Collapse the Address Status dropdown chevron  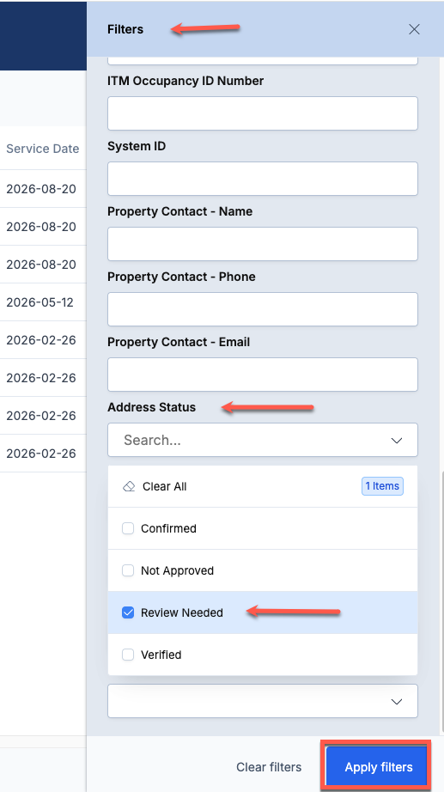tap(397, 441)
